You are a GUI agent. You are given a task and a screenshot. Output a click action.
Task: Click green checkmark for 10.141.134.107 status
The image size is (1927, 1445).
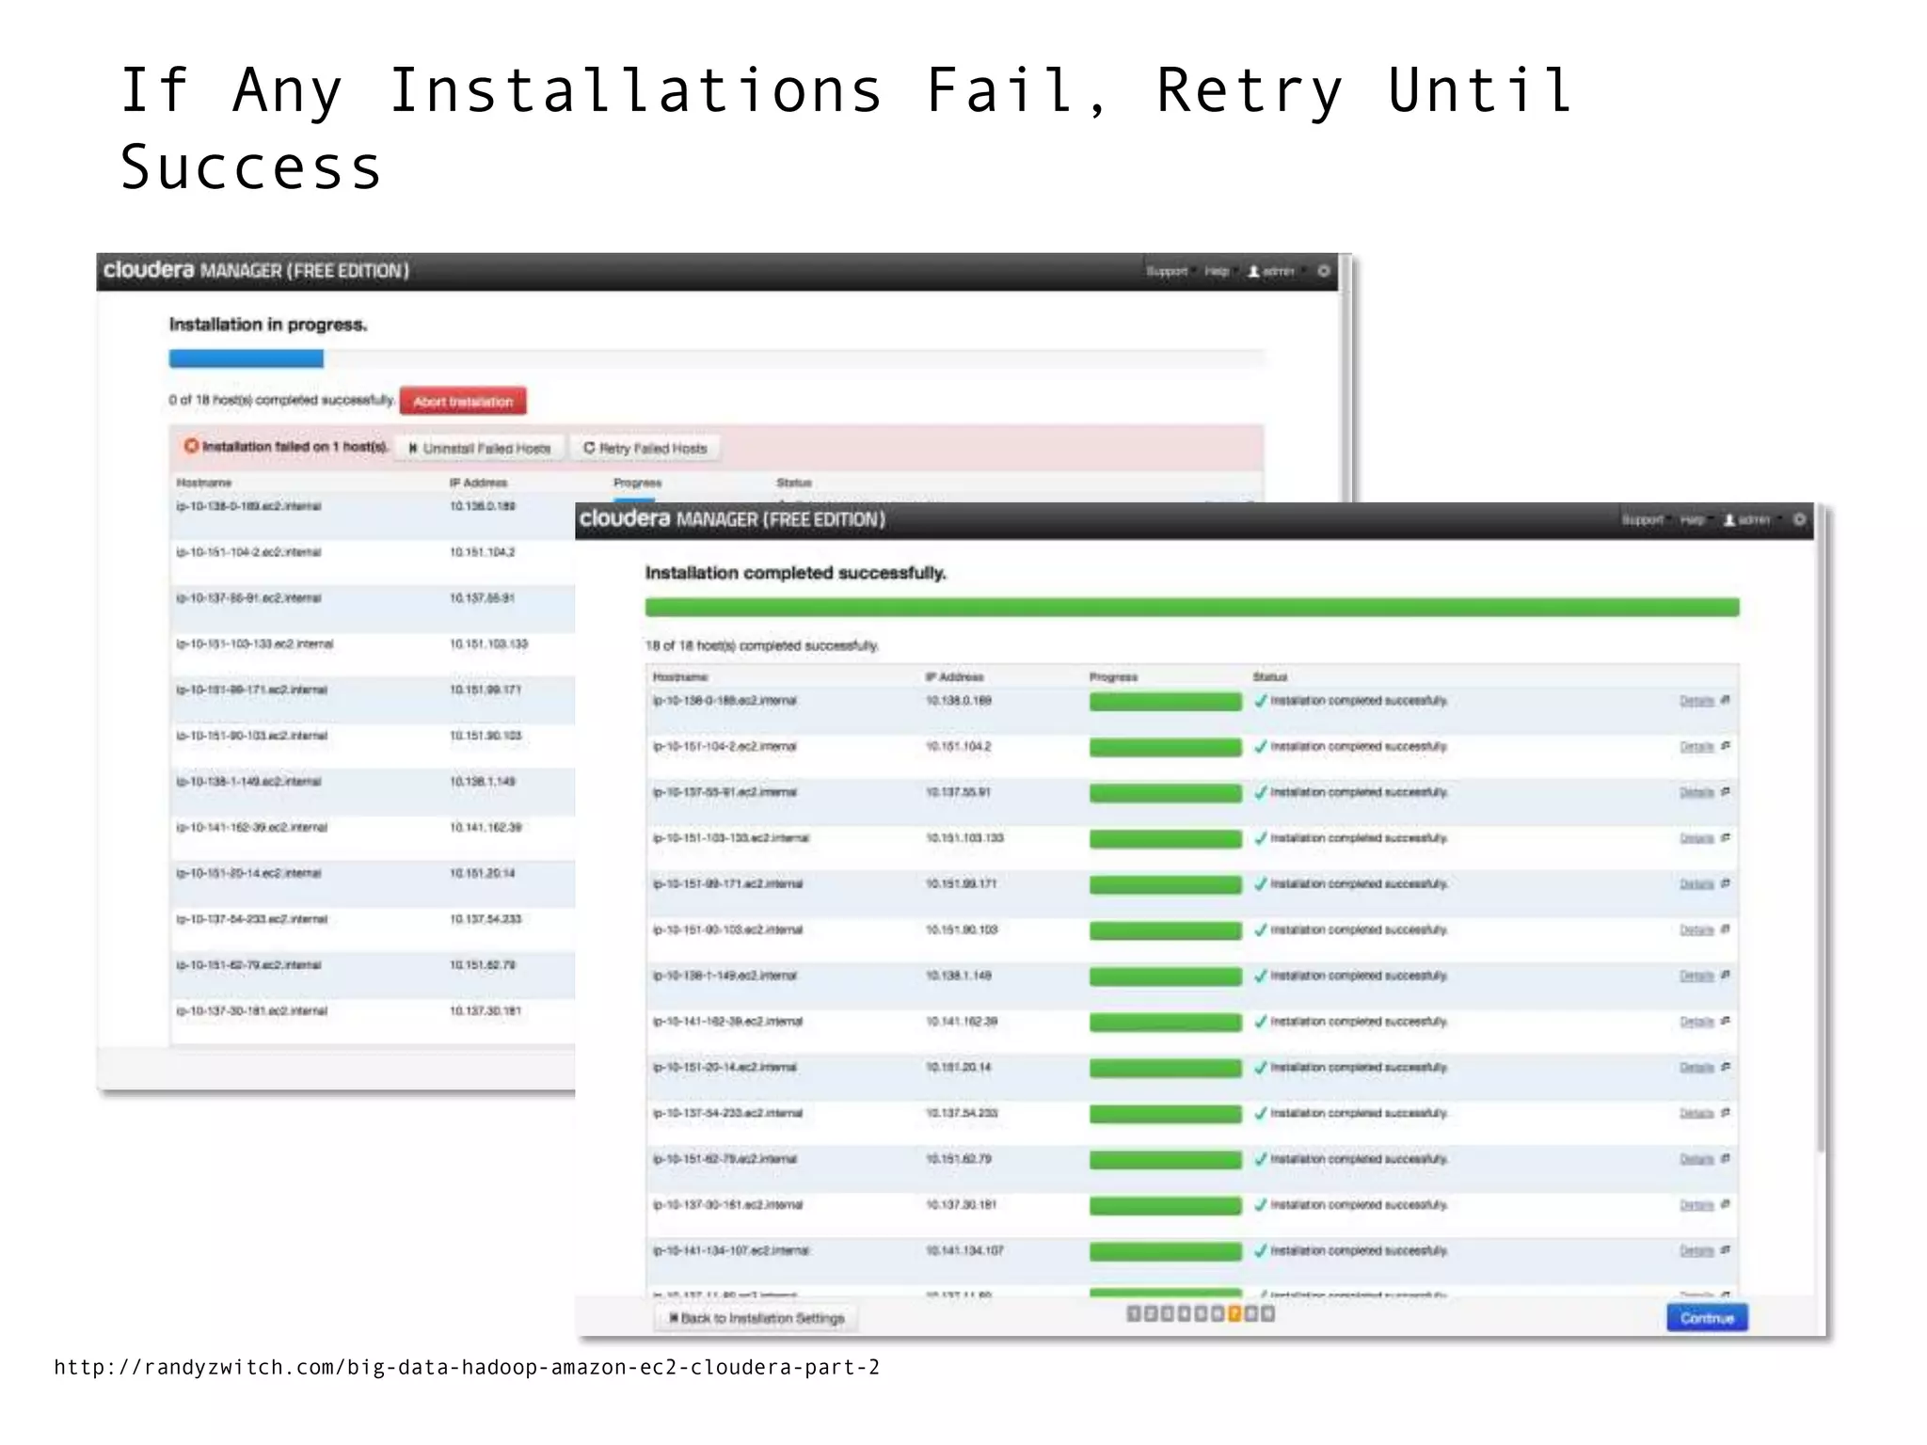pyautogui.click(x=1261, y=1250)
